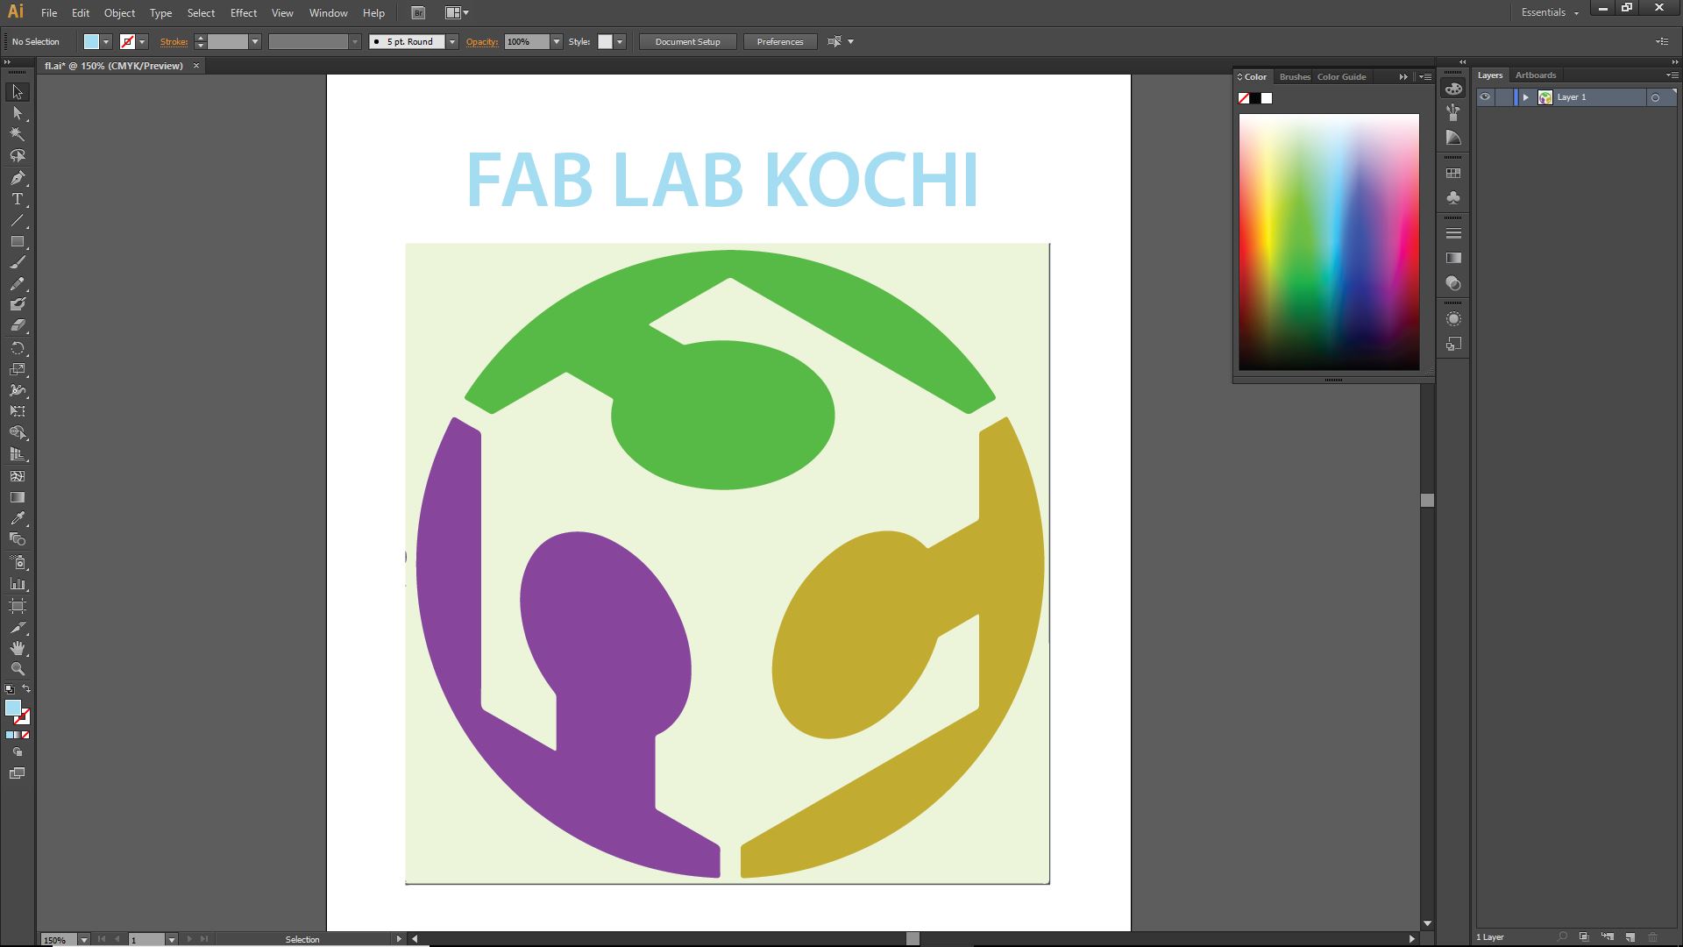Select the Rectangle tool

(x=17, y=241)
